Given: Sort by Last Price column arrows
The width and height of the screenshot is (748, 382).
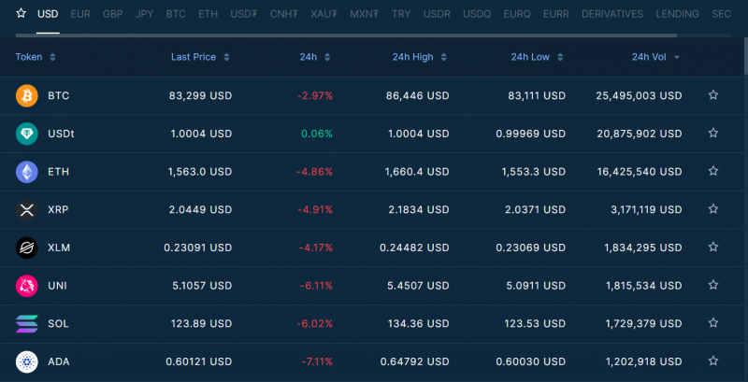Looking at the screenshot, I should click(226, 57).
